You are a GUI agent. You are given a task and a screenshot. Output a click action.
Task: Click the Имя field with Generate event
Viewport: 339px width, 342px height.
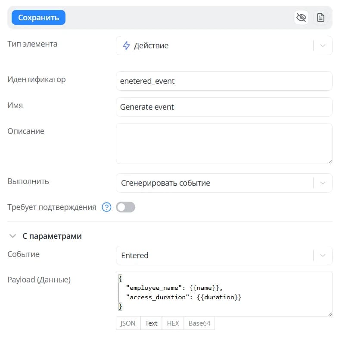coord(224,107)
